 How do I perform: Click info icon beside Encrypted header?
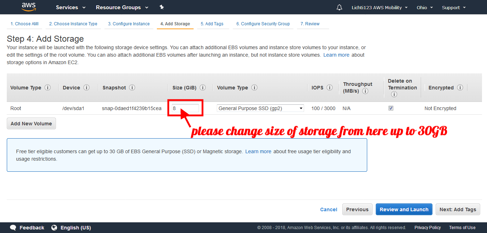point(460,88)
